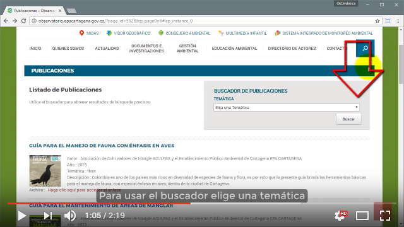Click the BUSCADOR DE PUBLICACIONES heading
The width and height of the screenshot is (404, 227).
pos(251,91)
